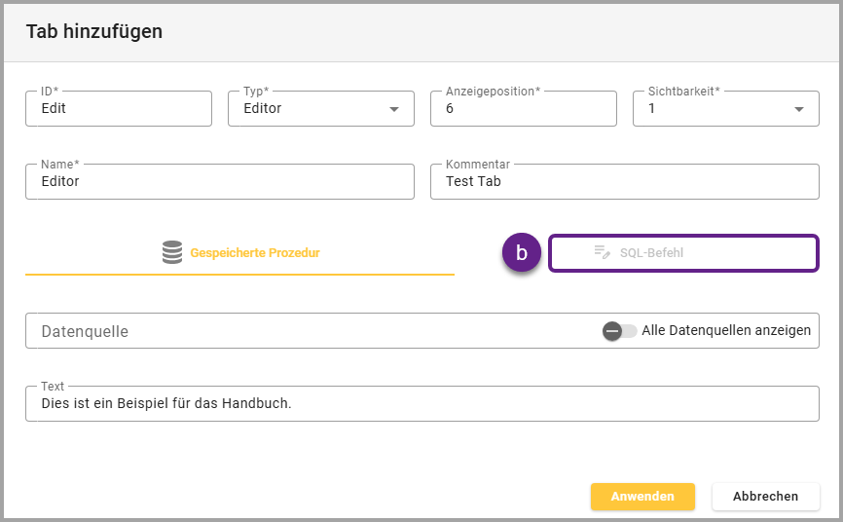This screenshot has height=522, width=843.
Task: Select the Name input field
Action: 219,181
